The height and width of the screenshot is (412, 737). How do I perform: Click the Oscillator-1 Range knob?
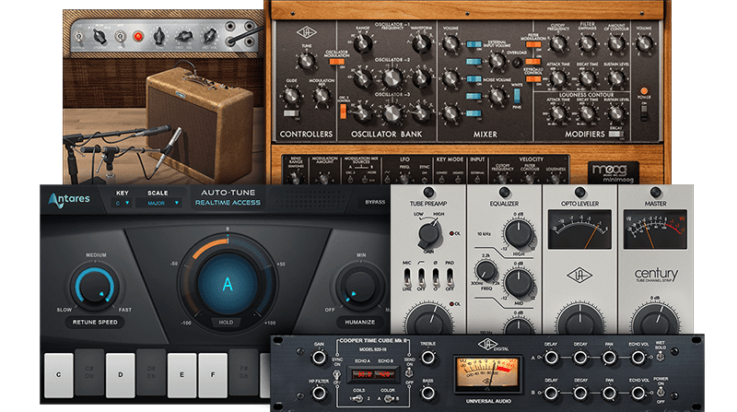click(362, 43)
